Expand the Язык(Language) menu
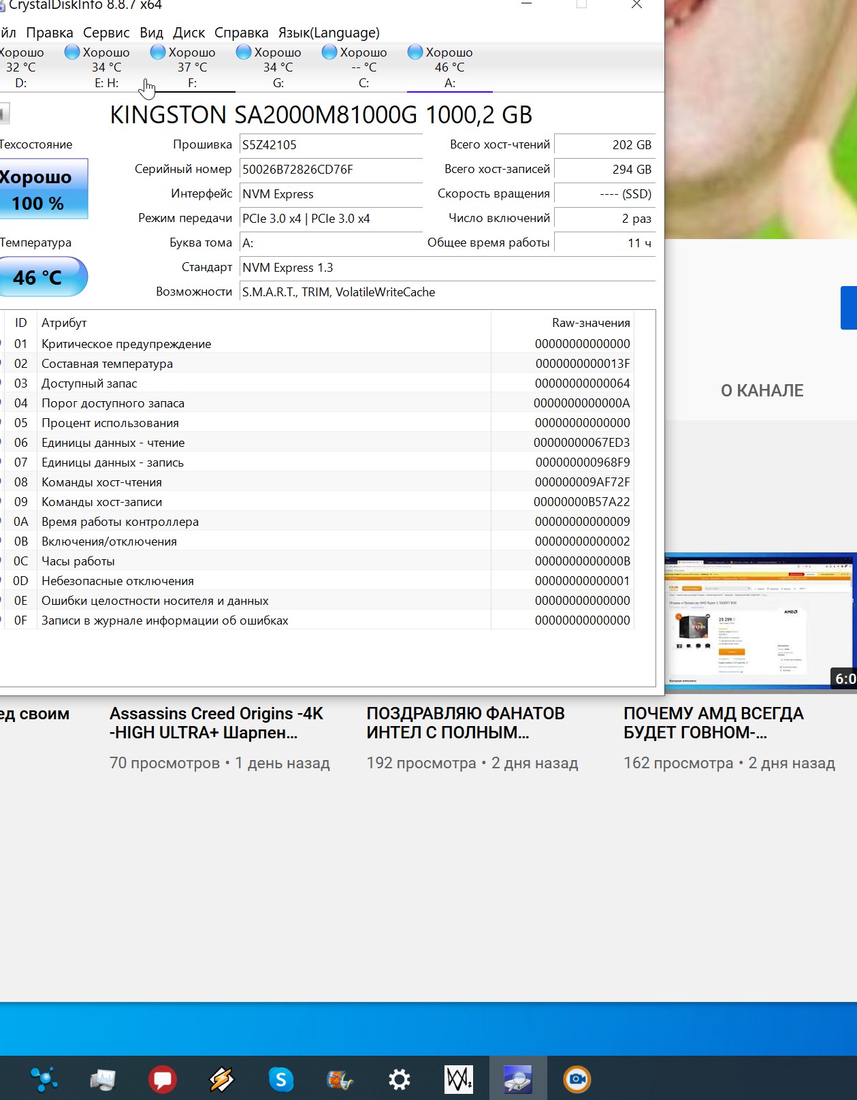This screenshot has width=857, height=1100. [x=329, y=33]
